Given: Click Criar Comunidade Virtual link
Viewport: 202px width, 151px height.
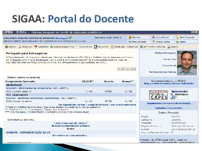Looking at the screenshot, I should (71, 123).
